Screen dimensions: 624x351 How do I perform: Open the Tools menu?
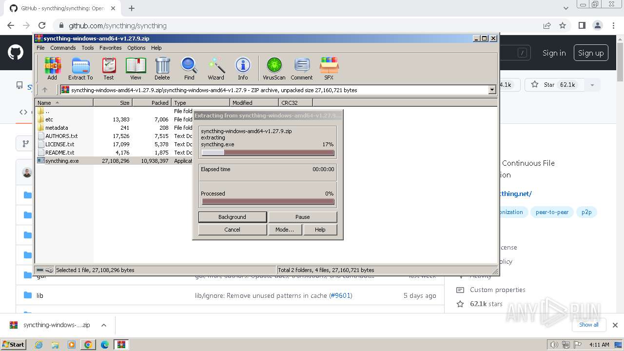pos(88,48)
